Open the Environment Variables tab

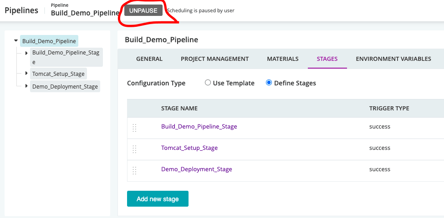pyautogui.click(x=393, y=59)
